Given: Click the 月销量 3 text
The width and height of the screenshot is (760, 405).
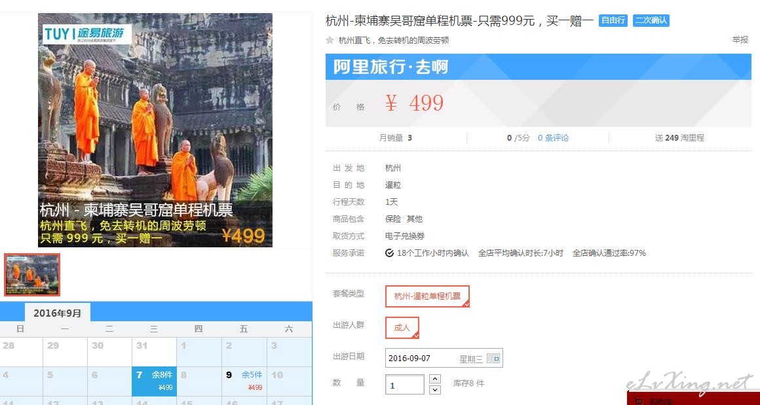Looking at the screenshot, I should click(396, 138).
